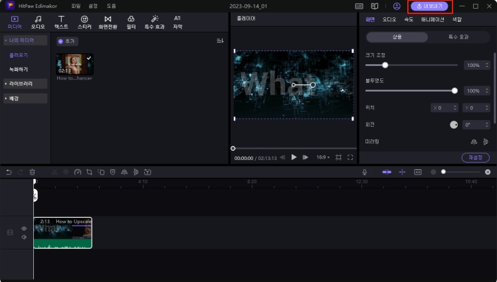
Task: Click the user account icon in title bar
Action: [x=397, y=6]
